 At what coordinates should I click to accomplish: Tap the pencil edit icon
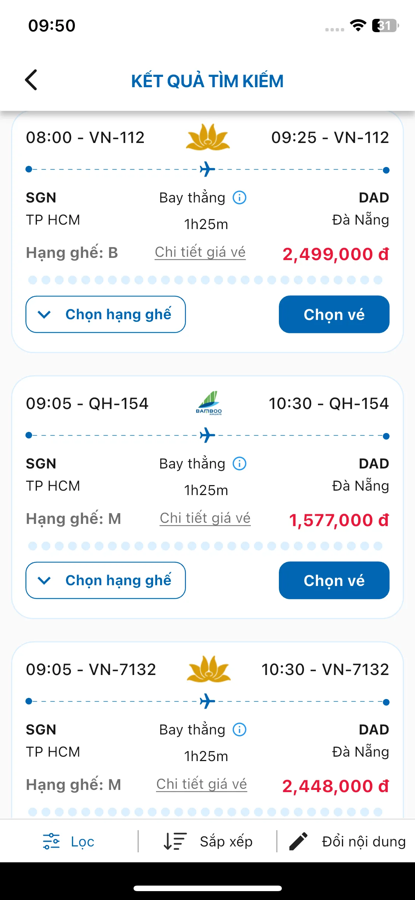298,841
